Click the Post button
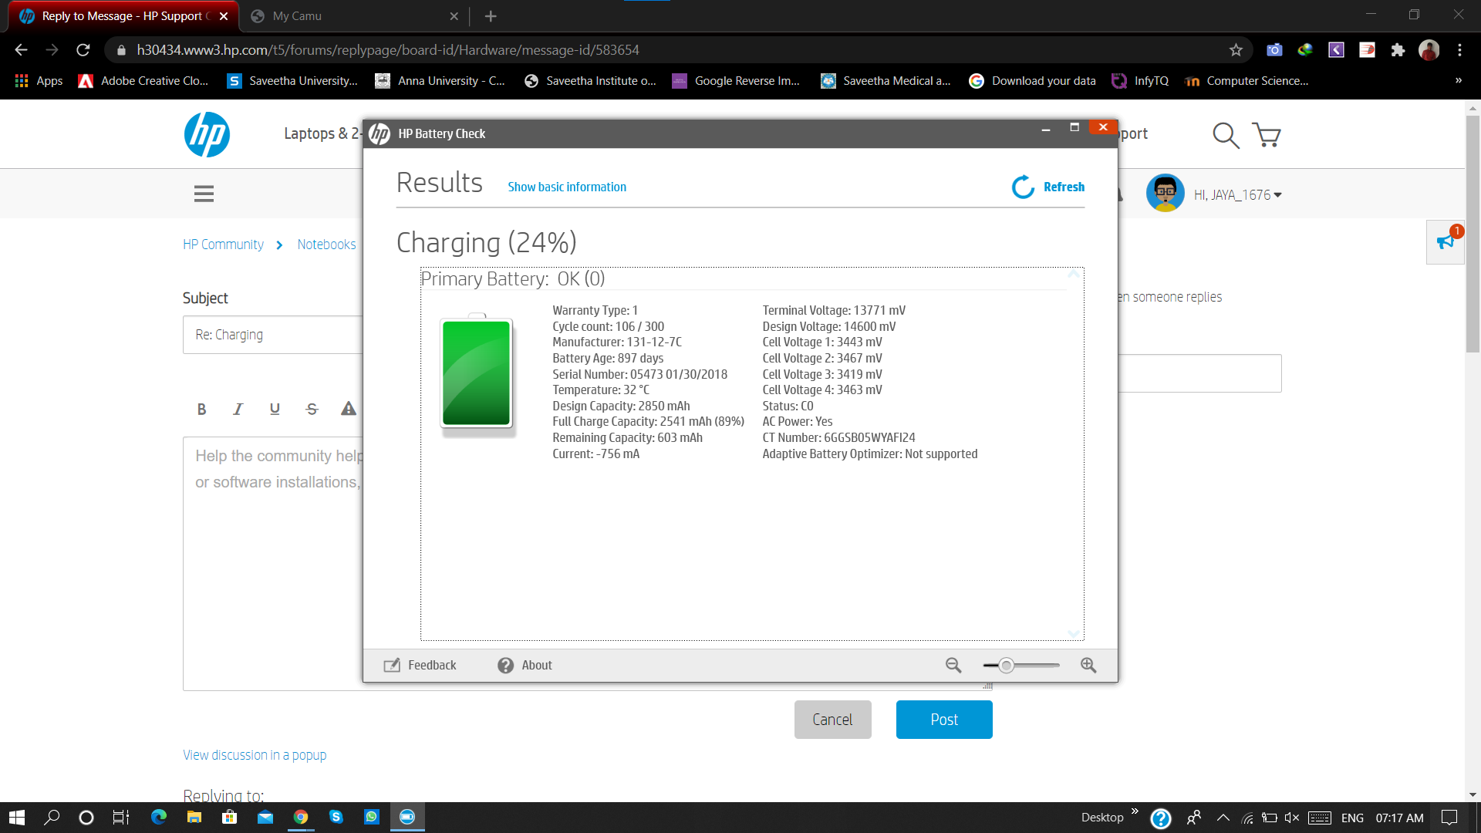Viewport: 1481px width, 833px height. pos(943,719)
